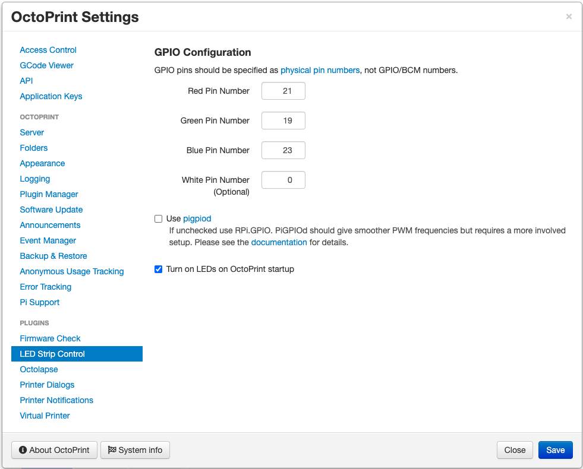Viewport: 583px width, 469px height.
Task: Open Octolapse plugin settings
Action: pos(39,369)
